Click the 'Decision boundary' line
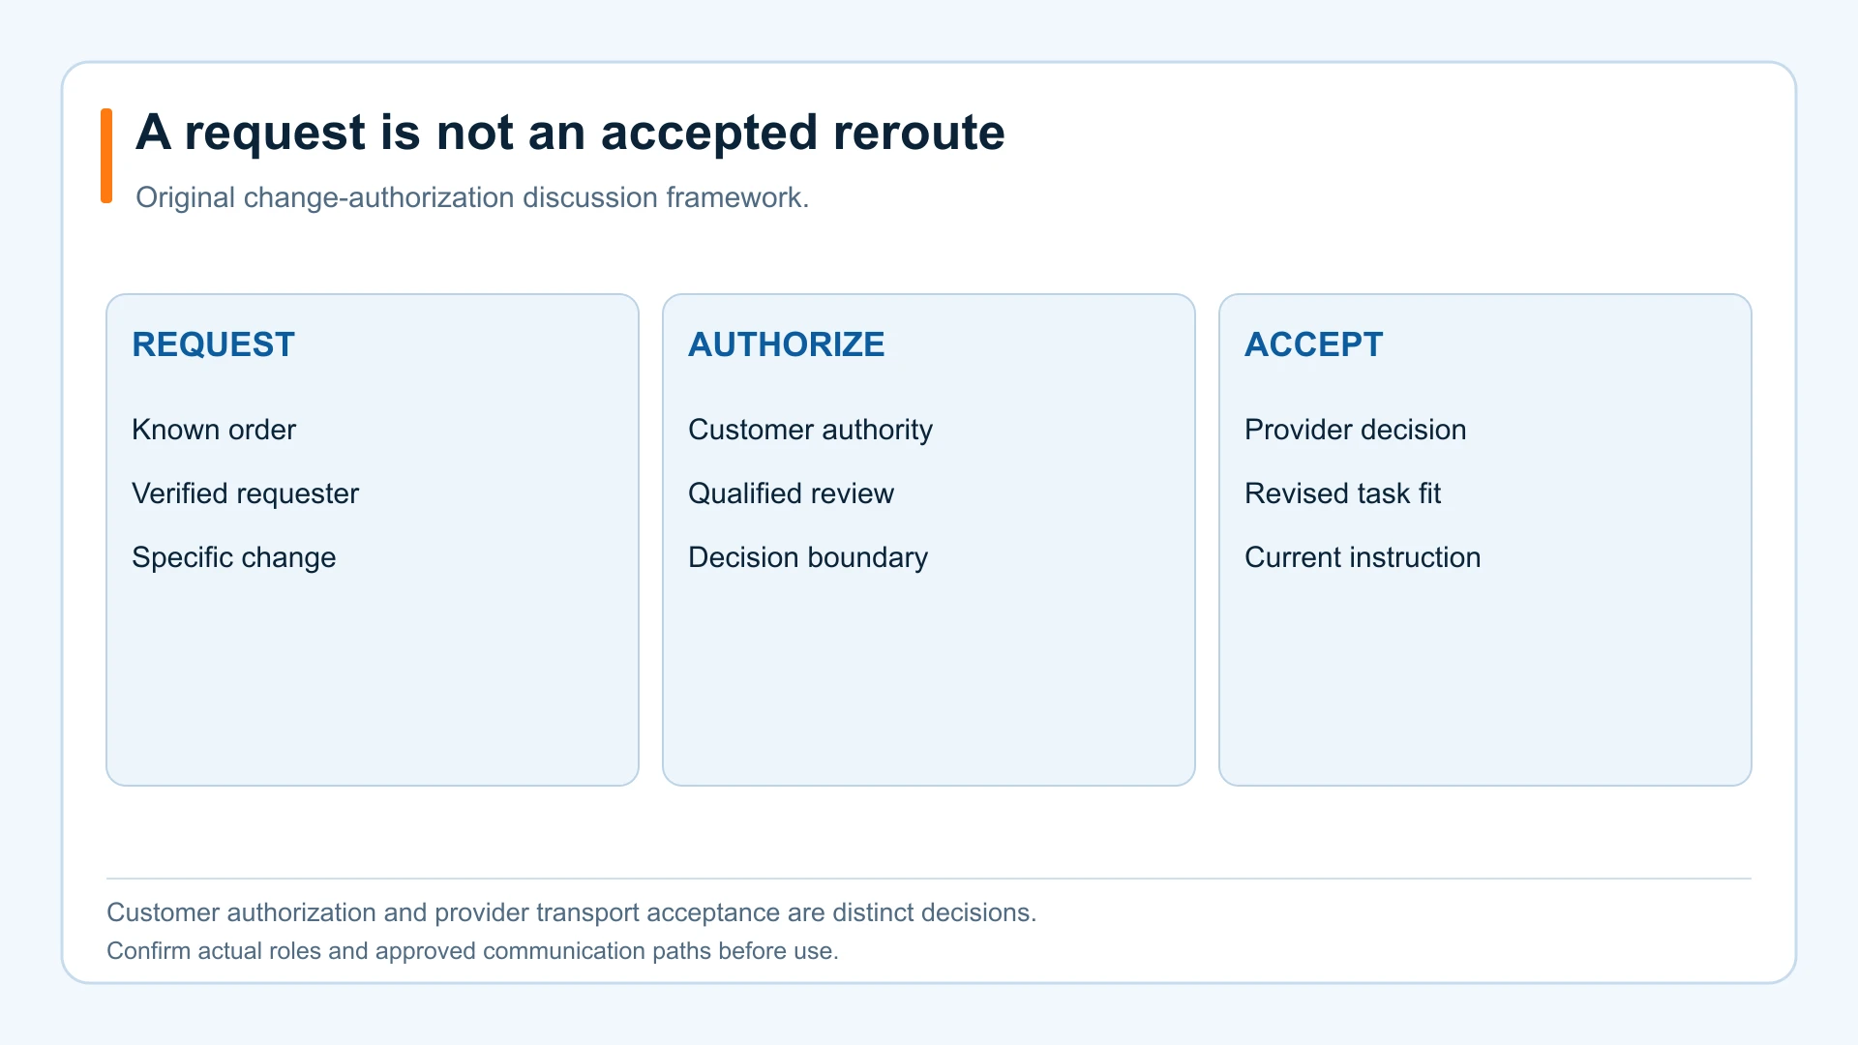The image size is (1858, 1045). pyautogui.click(x=808, y=557)
